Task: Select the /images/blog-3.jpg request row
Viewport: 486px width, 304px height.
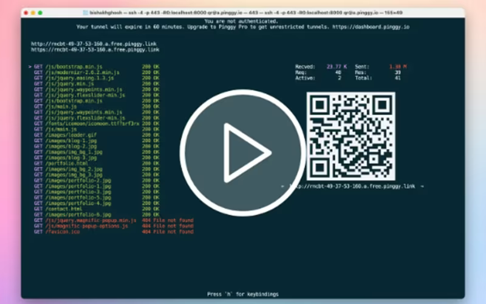Action: tap(97, 157)
